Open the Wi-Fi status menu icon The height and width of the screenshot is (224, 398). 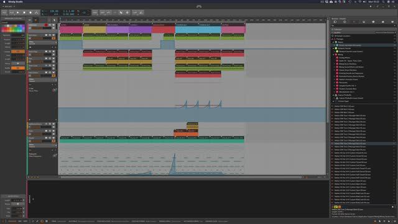(x=359, y=2)
